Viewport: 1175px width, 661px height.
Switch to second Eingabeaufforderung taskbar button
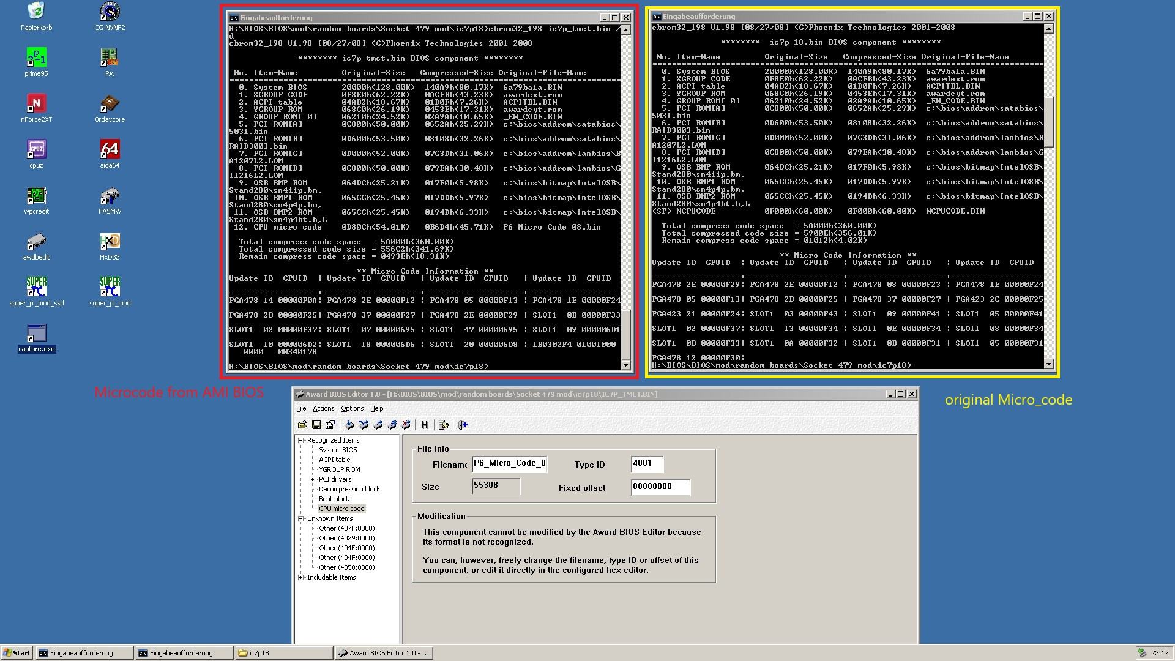(184, 653)
